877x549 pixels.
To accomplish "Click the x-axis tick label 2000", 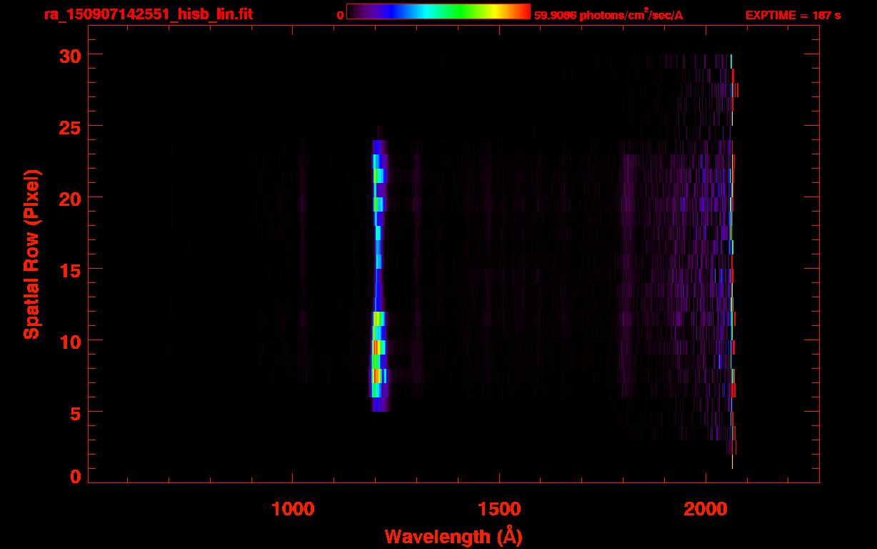I will click(x=705, y=508).
